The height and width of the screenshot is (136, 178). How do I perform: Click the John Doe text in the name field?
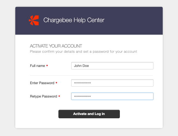81,66
